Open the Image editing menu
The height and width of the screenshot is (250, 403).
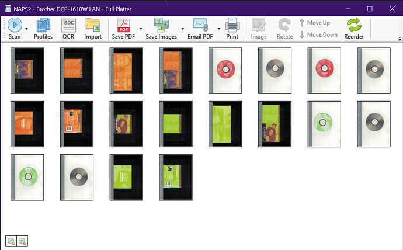pos(259,29)
